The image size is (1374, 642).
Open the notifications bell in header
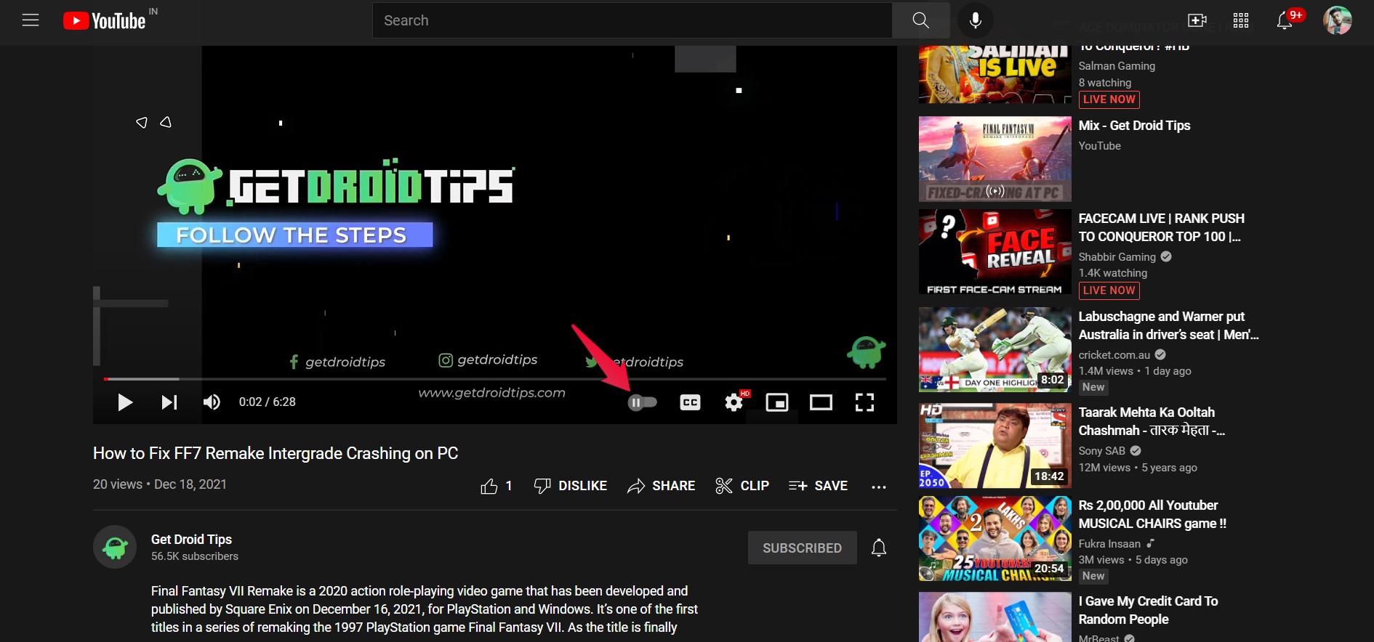click(x=1285, y=20)
